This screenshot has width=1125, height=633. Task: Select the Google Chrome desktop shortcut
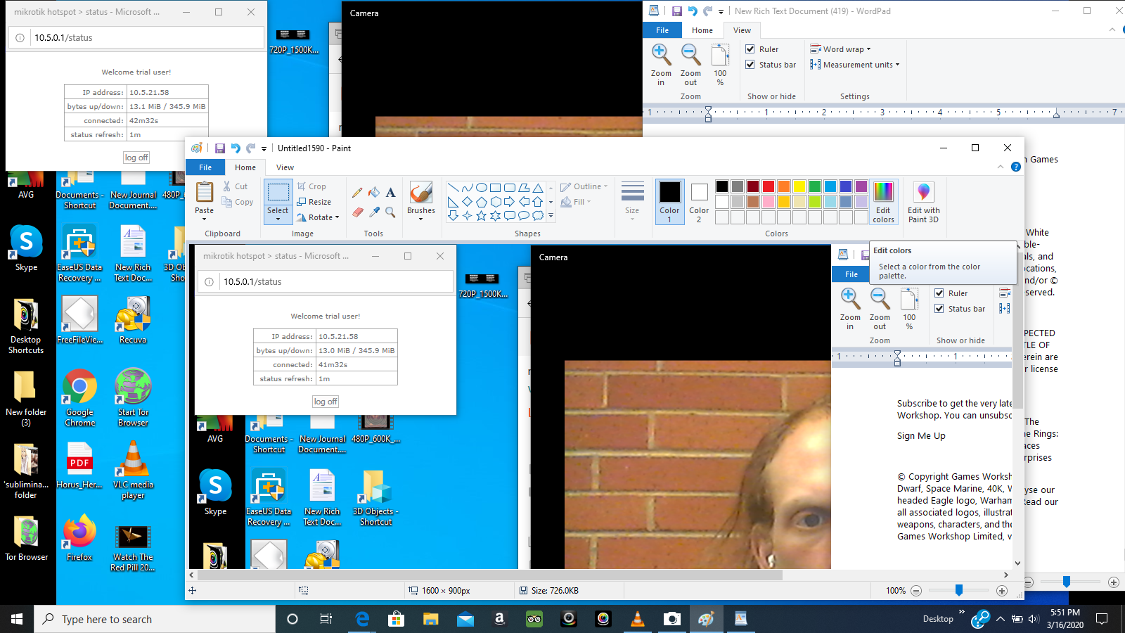click(79, 398)
